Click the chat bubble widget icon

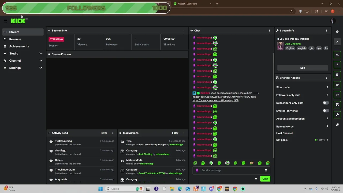(x=337, y=85)
